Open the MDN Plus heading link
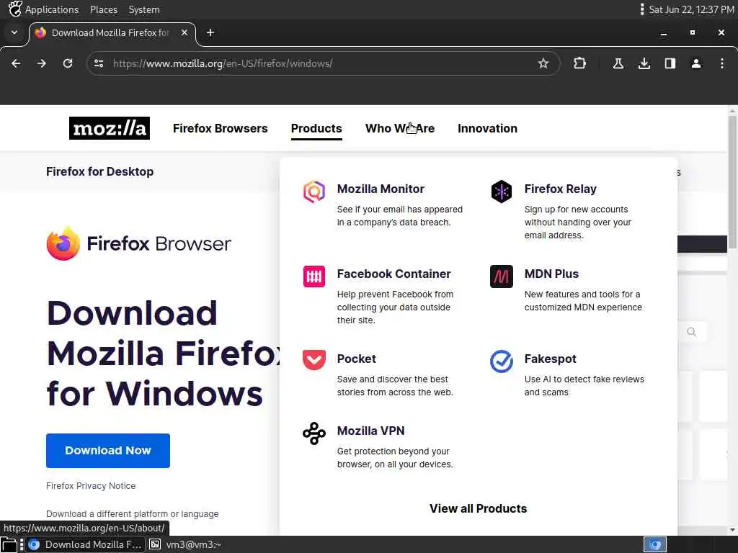The width and height of the screenshot is (738, 553). [551, 274]
